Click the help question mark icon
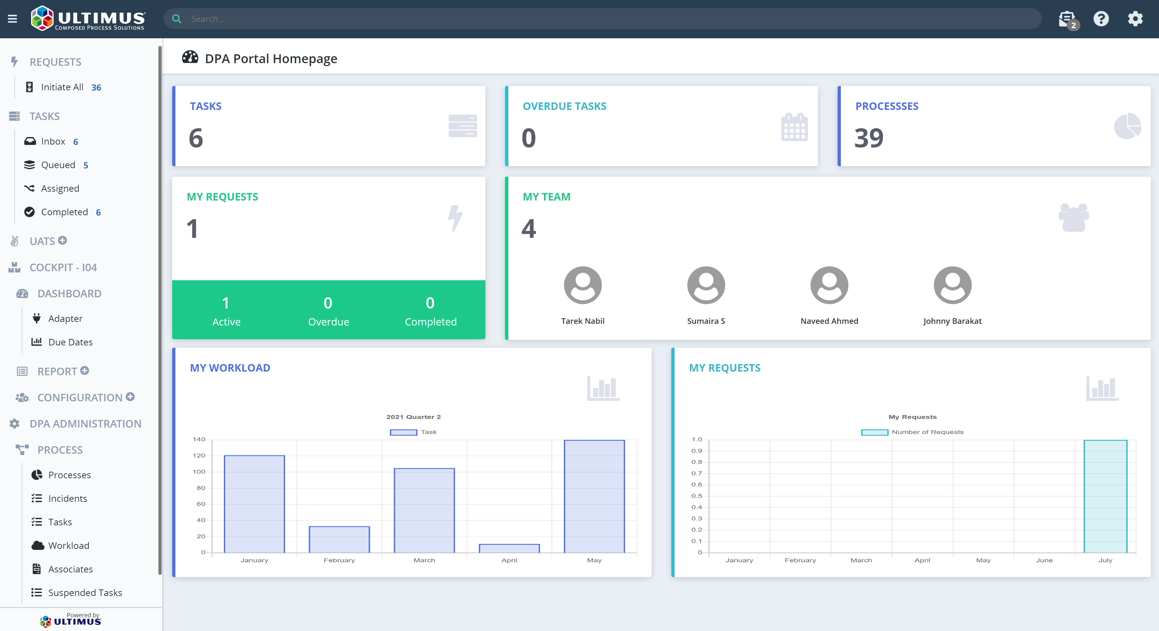 [x=1101, y=19]
